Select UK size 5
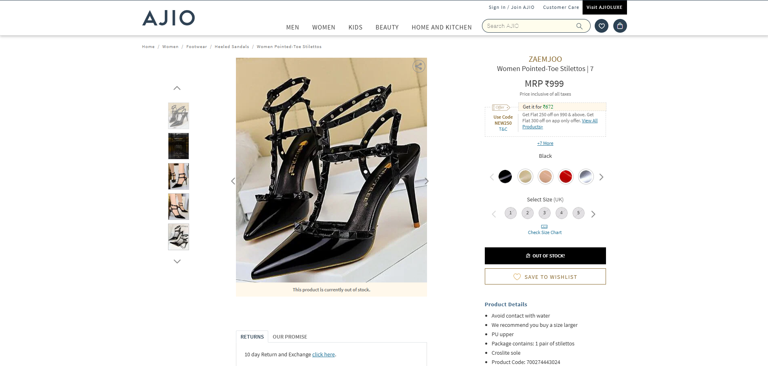 578,213
